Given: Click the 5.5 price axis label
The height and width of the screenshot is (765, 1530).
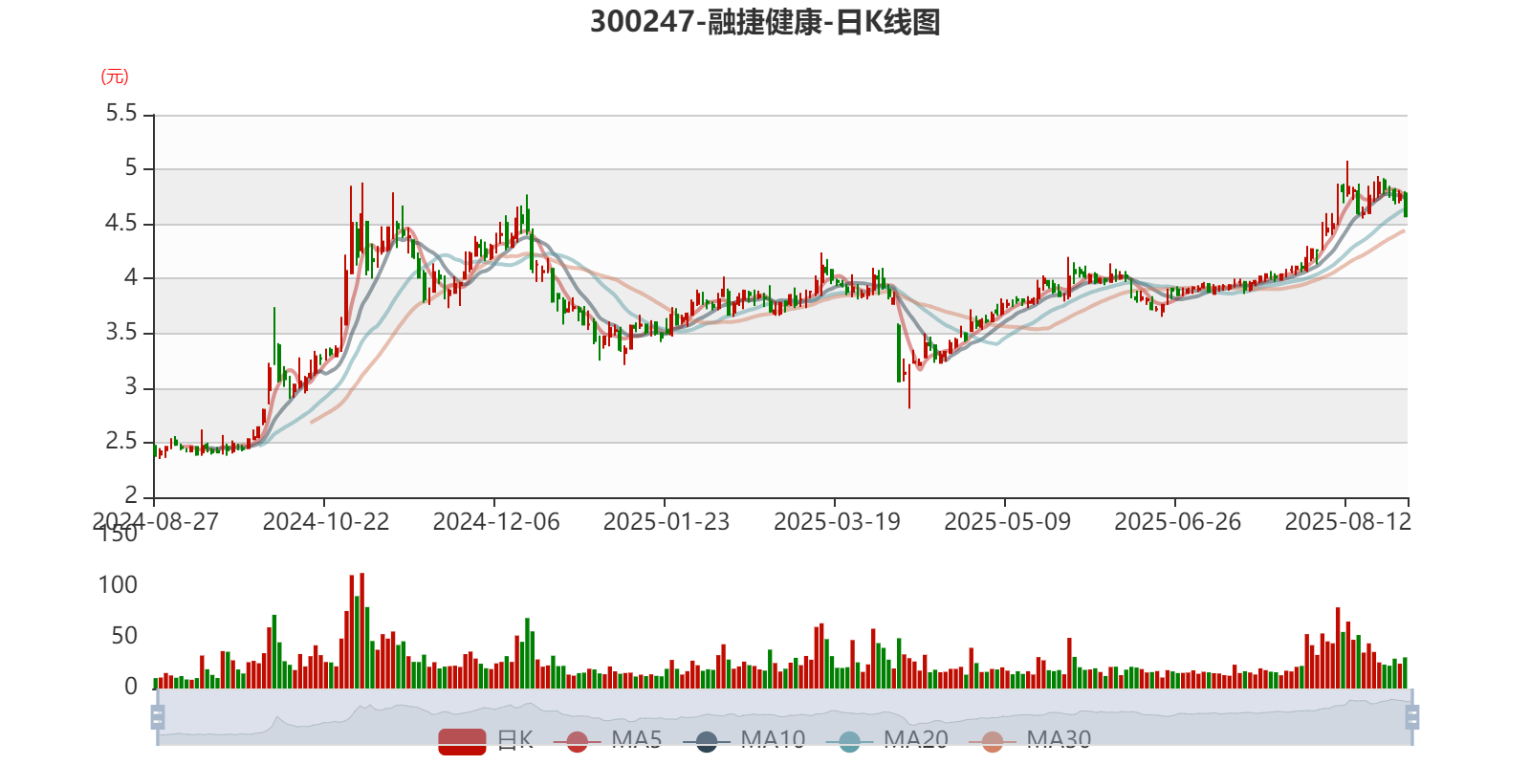Looking at the screenshot, I should click(x=121, y=114).
